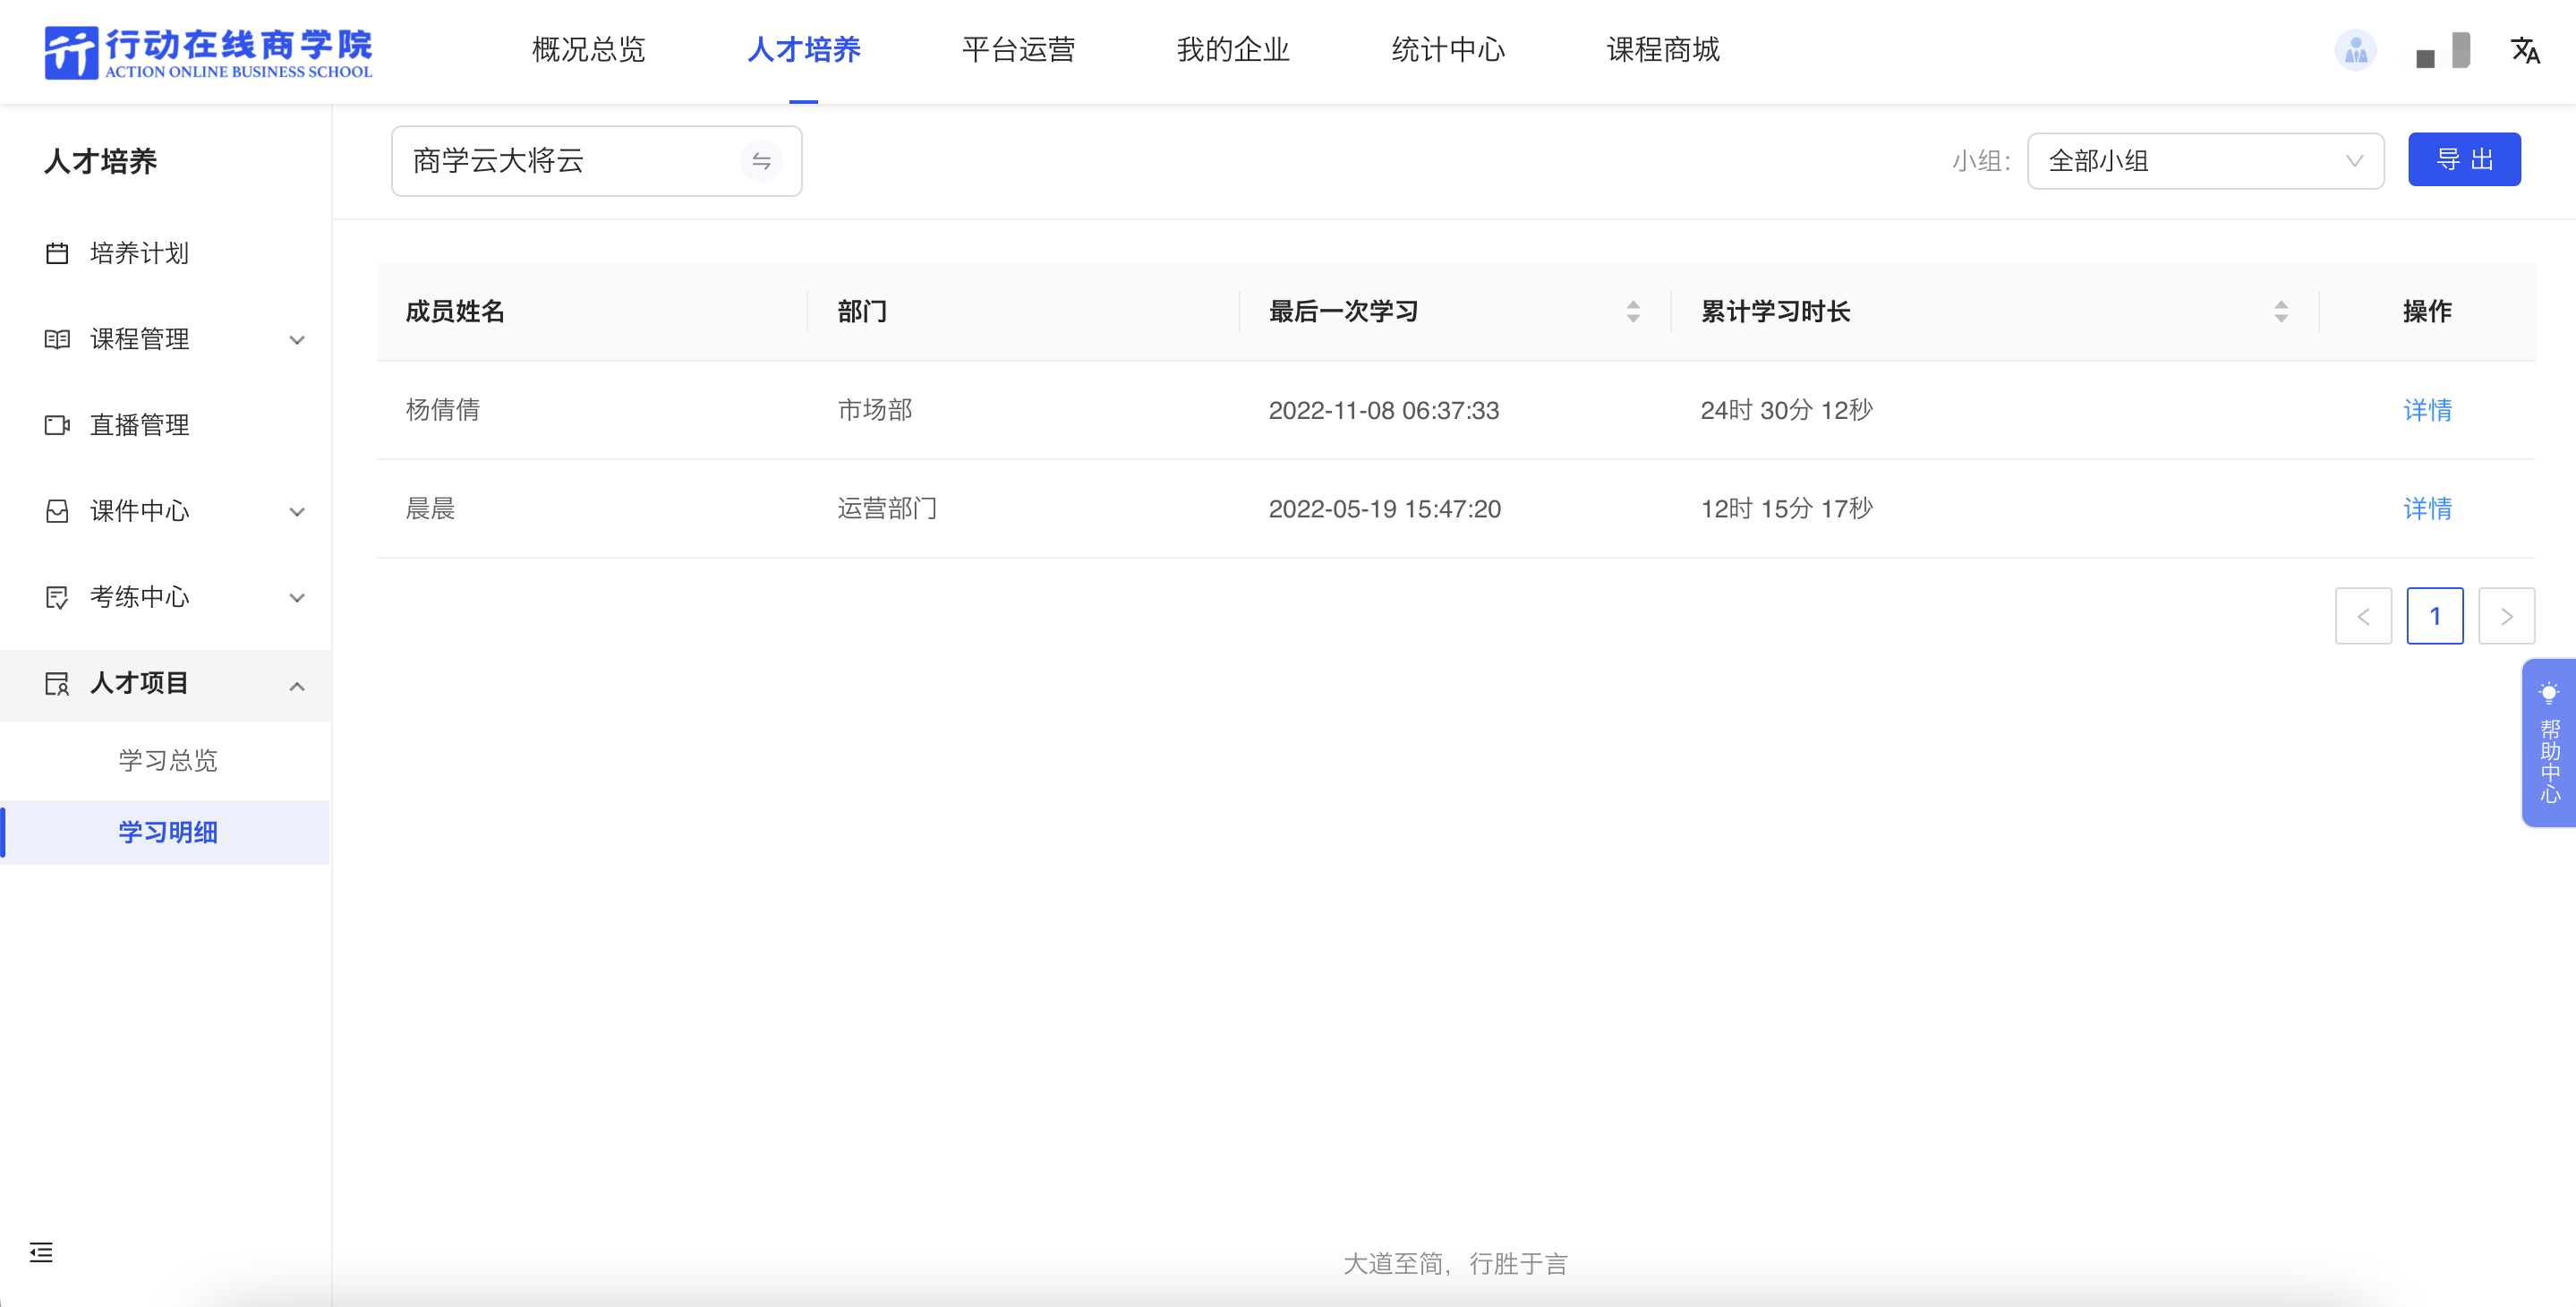Select the 人才培养 tab

803,49
